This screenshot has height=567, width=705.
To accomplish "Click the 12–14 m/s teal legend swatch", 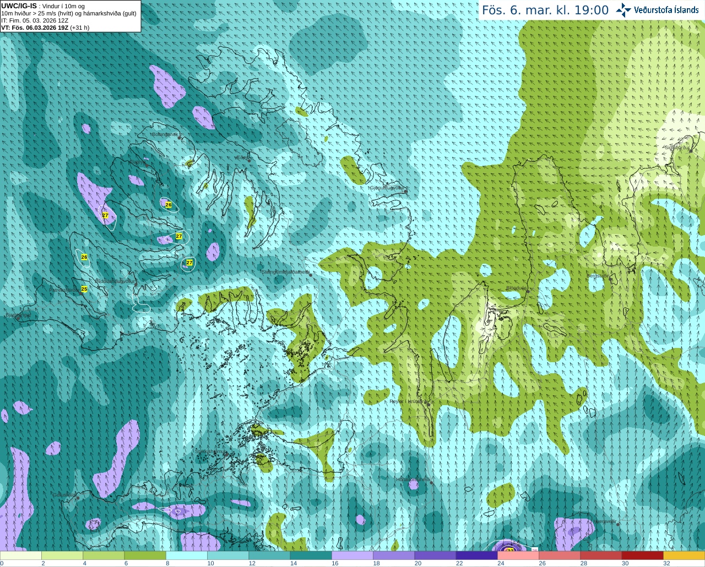I will (x=269, y=555).
